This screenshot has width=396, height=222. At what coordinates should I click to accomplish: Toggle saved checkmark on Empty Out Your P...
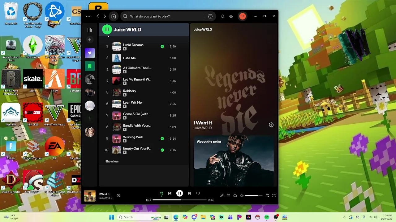pos(162,150)
